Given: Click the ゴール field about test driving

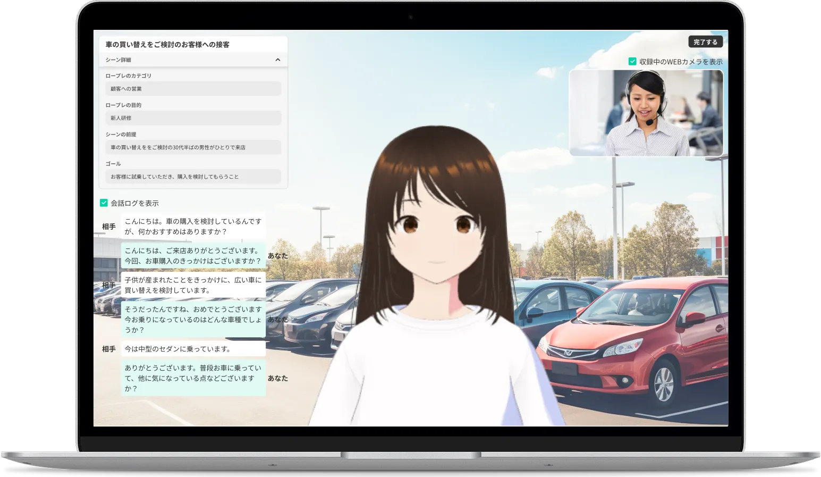Looking at the screenshot, I should (x=192, y=176).
